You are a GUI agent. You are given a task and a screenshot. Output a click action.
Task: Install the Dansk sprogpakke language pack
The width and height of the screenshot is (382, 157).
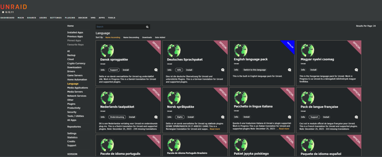coord(126,70)
